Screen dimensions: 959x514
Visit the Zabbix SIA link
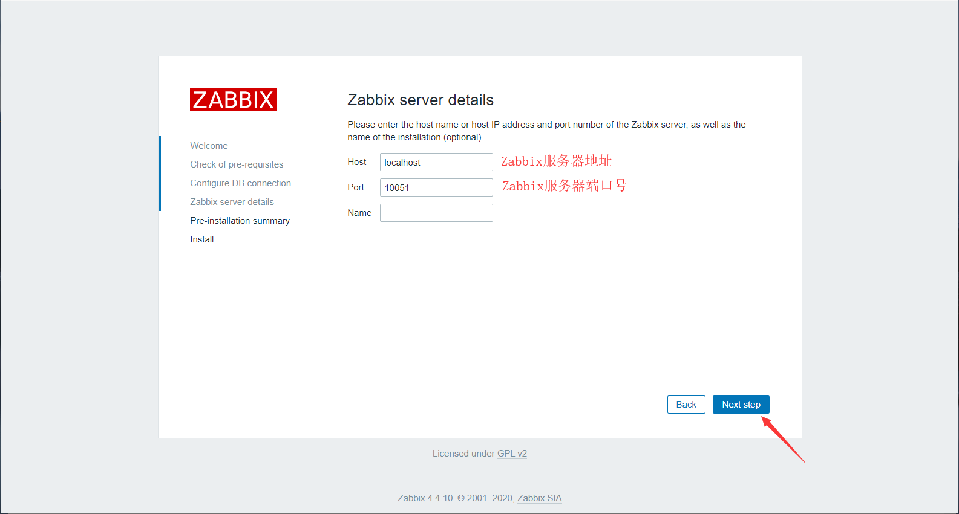tap(540, 498)
